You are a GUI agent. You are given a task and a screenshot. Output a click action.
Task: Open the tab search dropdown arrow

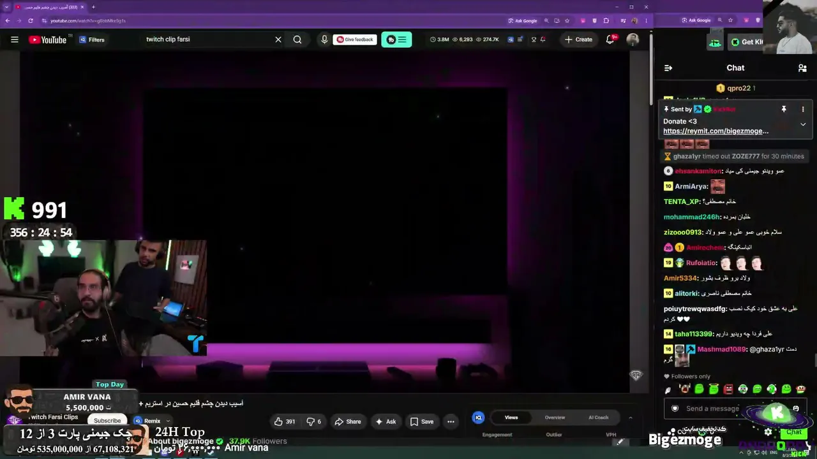(6, 7)
